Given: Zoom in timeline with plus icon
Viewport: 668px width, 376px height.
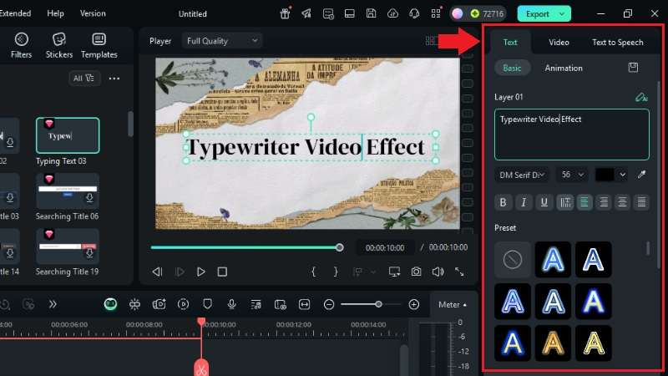Looking at the screenshot, I should pos(413,304).
